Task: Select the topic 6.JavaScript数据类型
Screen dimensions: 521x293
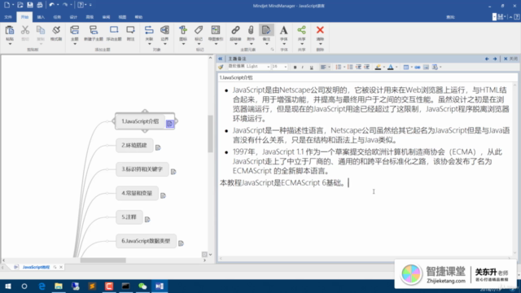Action: pos(146,241)
